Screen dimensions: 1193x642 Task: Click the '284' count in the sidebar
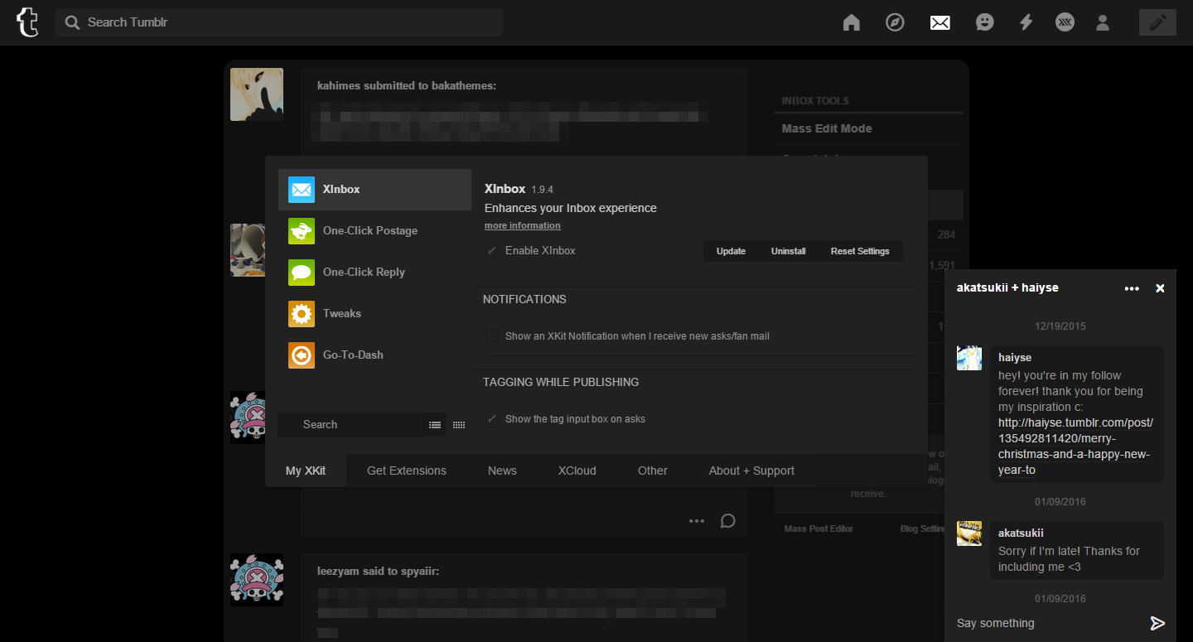[946, 235]
